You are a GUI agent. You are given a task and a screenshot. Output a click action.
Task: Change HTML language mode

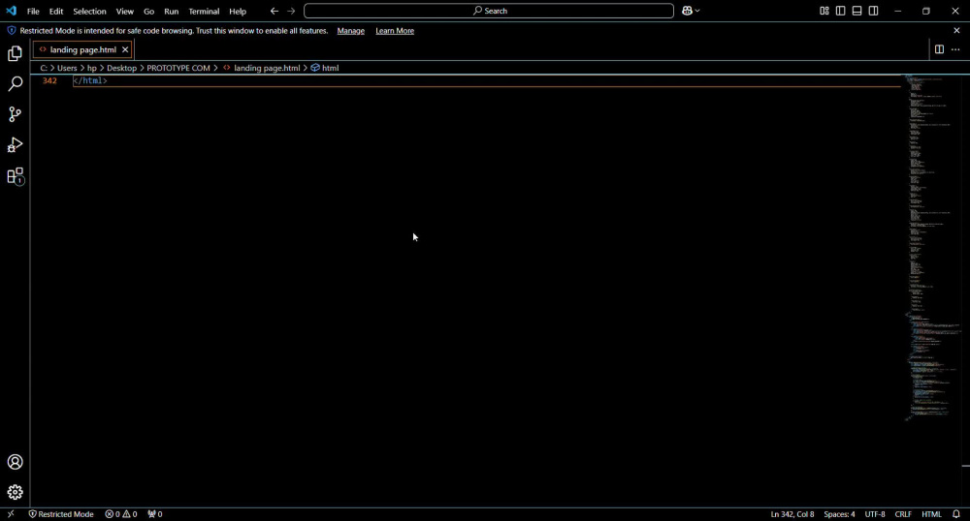[931, 513]
